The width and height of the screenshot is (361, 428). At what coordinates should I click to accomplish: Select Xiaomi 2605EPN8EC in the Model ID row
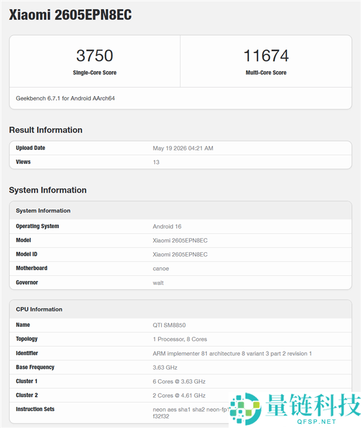(x=180, y=255)
